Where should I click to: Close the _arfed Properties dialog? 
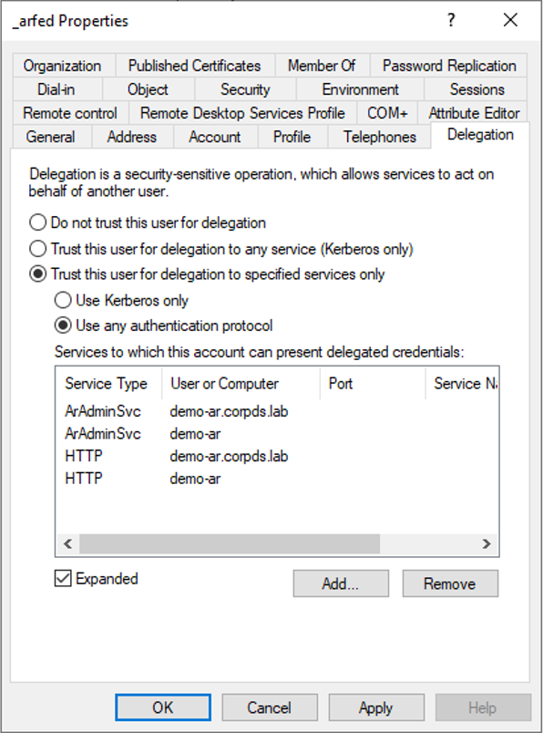(x=510, y=20)
